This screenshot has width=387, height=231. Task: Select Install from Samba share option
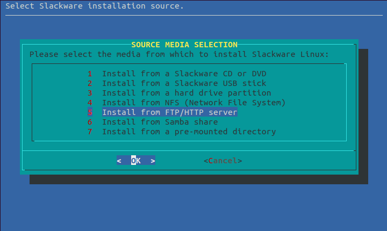tap(160, 122)
